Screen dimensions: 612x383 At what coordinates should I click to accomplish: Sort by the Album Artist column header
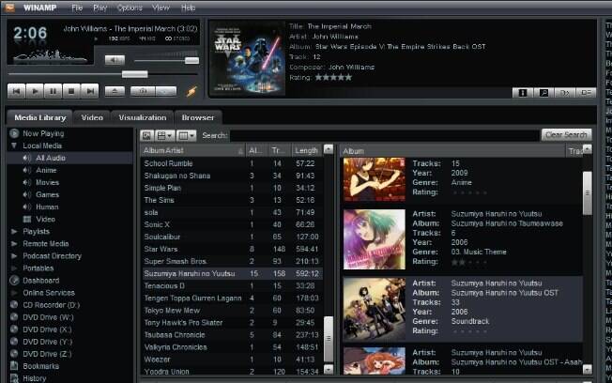point(193,151)
